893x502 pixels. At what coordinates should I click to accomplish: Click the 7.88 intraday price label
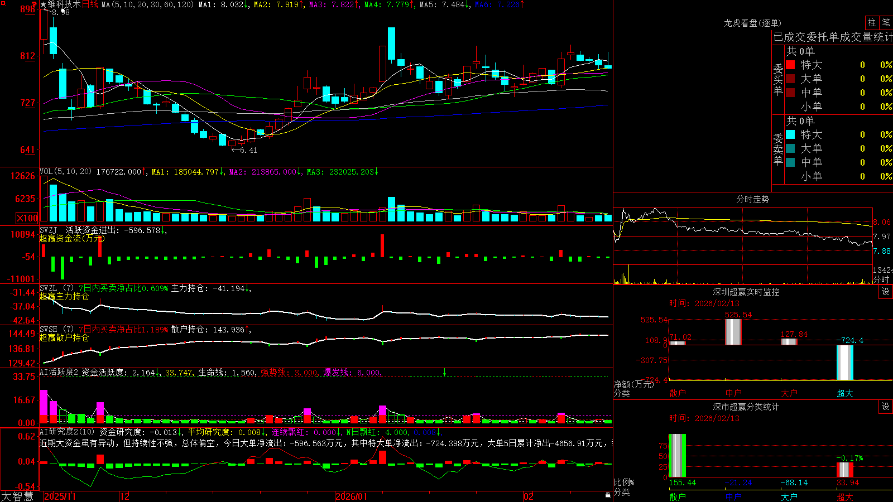click(882, 251)
